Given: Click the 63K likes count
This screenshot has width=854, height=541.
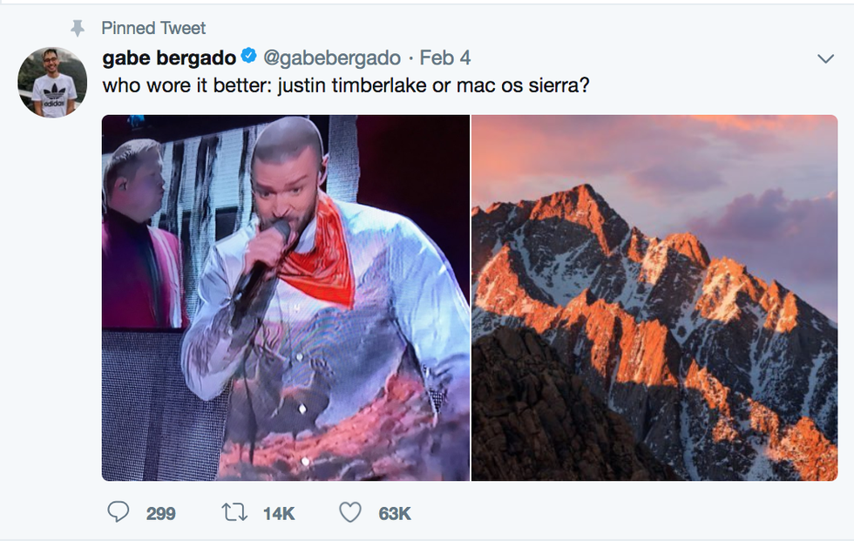Looking at the screenshot, I should pos(395,513).
